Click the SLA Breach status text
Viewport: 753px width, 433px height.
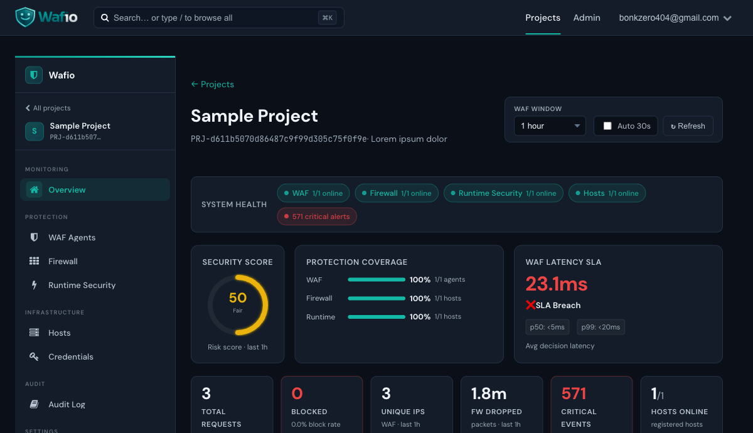tap(558, 305)
